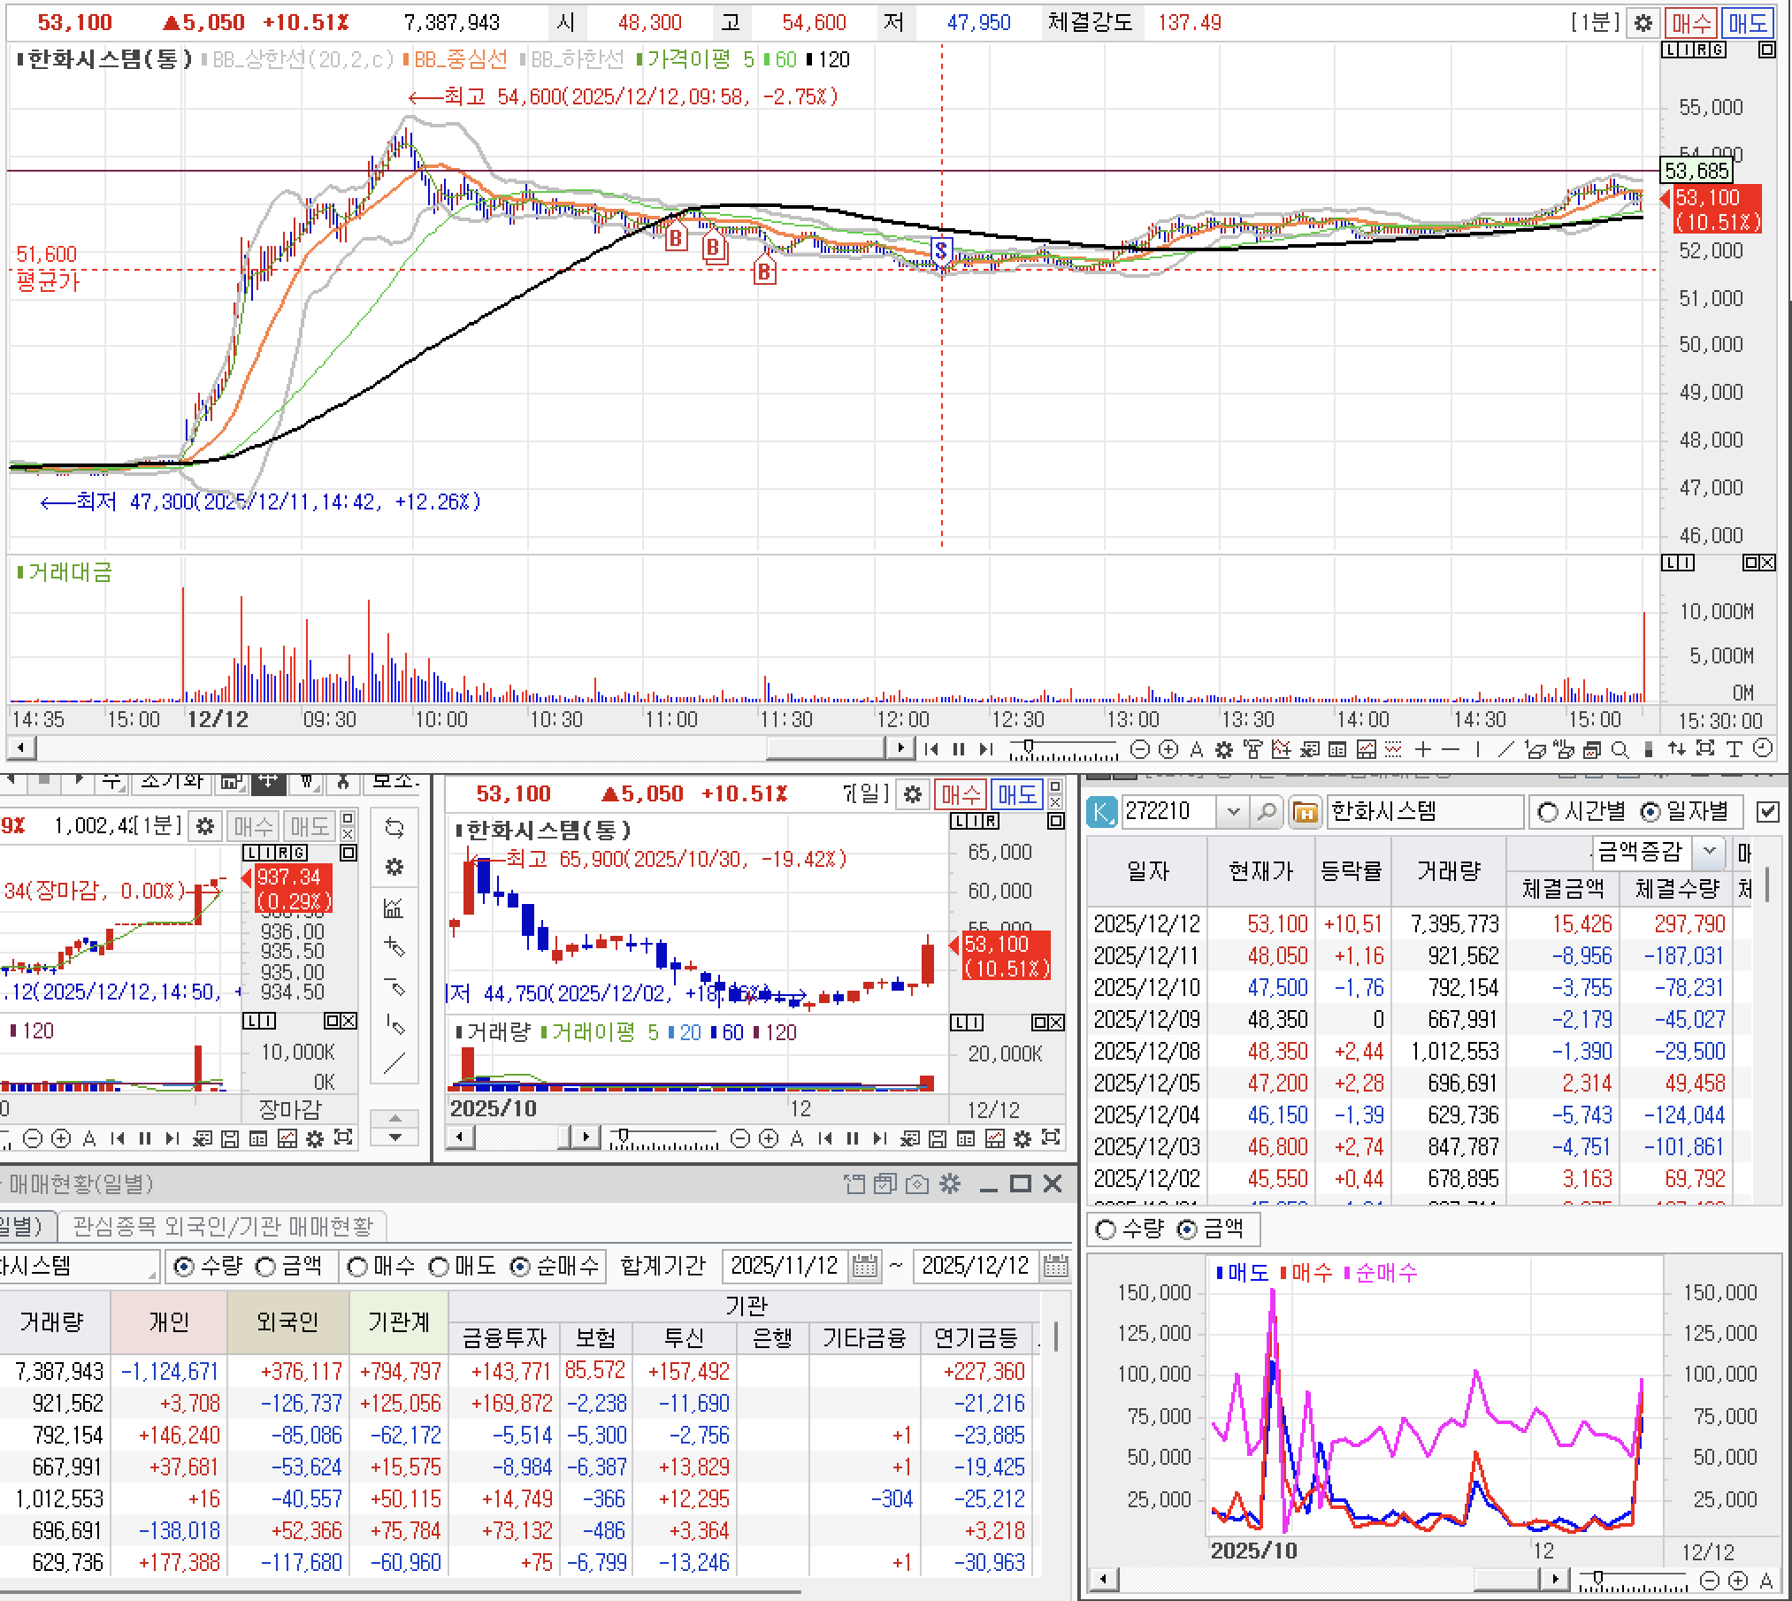
Task: Click the red 매수 button on daily chart
Action: coord(961,794)
